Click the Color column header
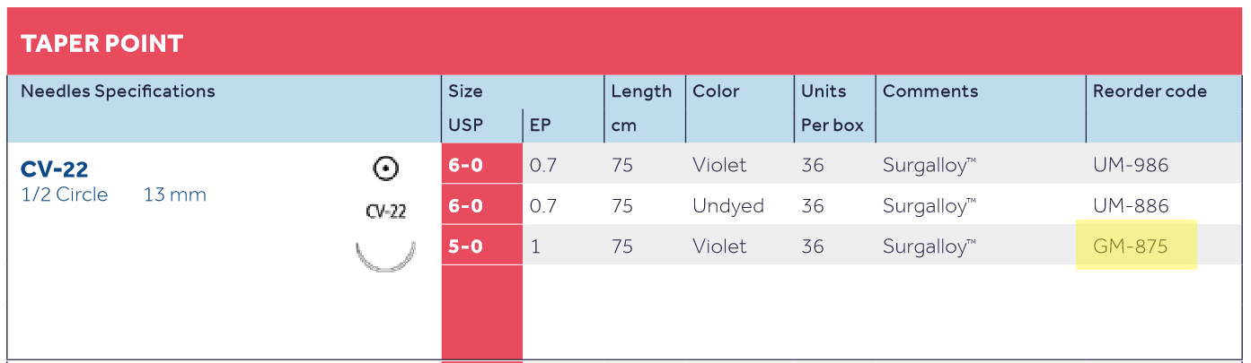1251x363 pixels. (716, 91)
